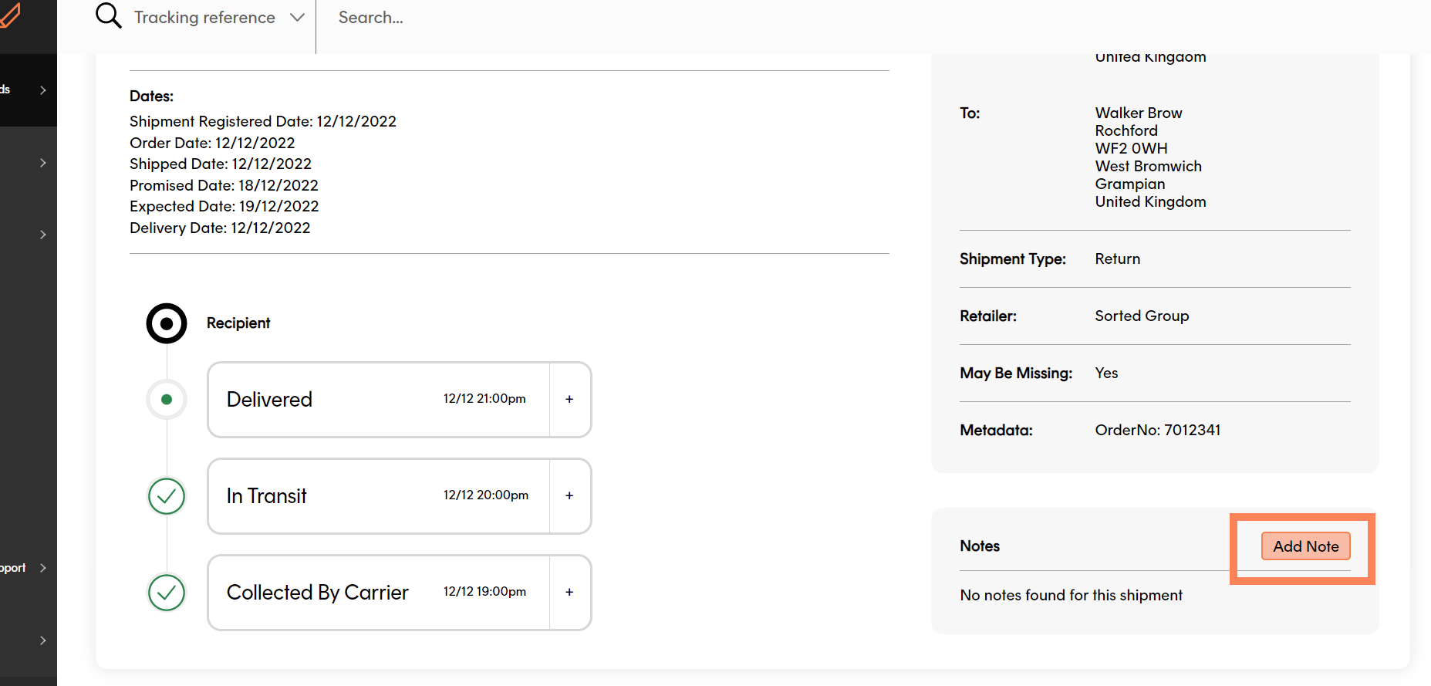Click the 12/12 21:00pm Delivered timestamp
The height and width of the screenshot is (686, 1431).
click(484, 399)
